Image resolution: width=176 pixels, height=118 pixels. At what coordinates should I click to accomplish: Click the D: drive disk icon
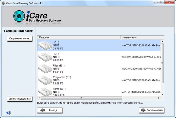[x=45, y=57]
